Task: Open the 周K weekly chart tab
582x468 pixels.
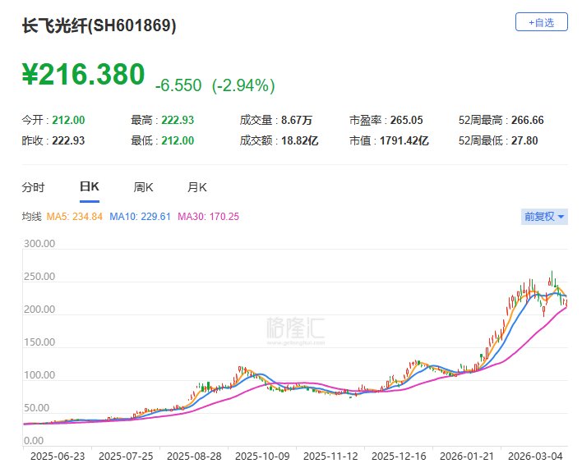Action: click(143, 187)
